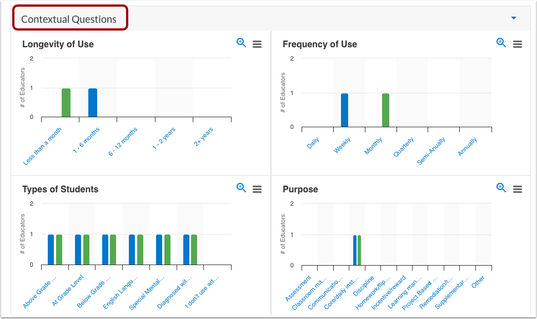Click the 'Daily' frequency label
Image resolution: width=537 pixels, height=319 pixels.
coord(313,142)
